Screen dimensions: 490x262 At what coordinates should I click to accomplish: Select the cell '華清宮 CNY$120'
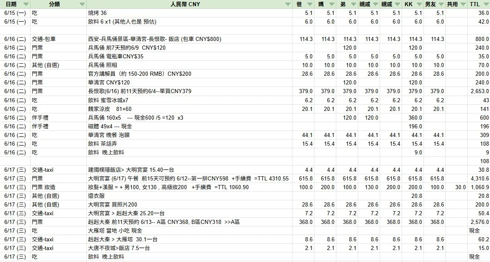coord(189,83)
